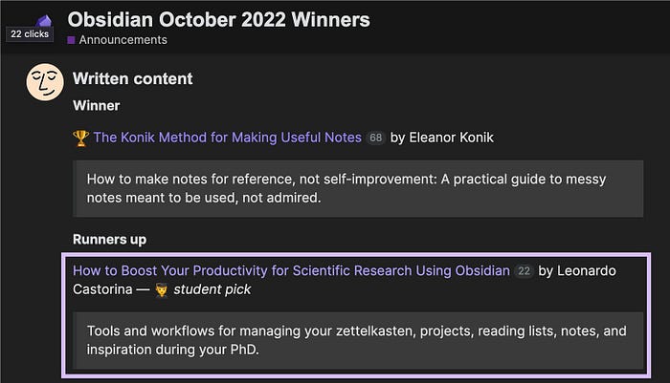Open the 'Obsidian October 2022 Winners' topic title

click(218, 19)
